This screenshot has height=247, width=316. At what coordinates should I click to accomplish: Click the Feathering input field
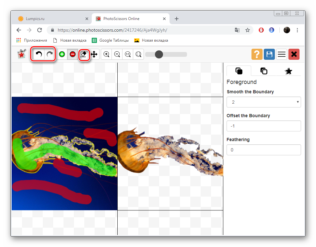pos(263,150)
